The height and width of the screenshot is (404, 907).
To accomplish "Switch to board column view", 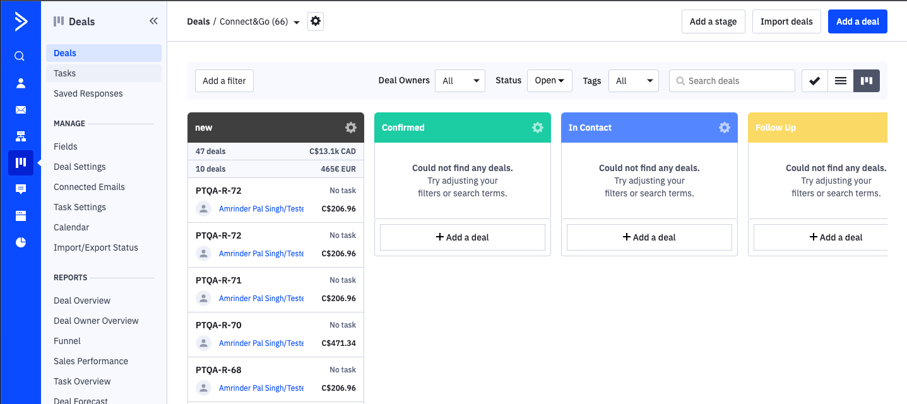I will tap(867, 81).
